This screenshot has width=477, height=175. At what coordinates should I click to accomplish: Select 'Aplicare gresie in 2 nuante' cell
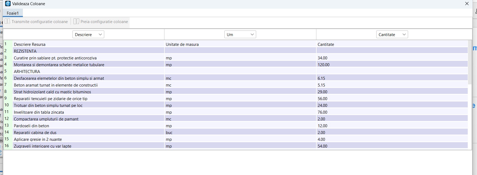pos(88,139)
